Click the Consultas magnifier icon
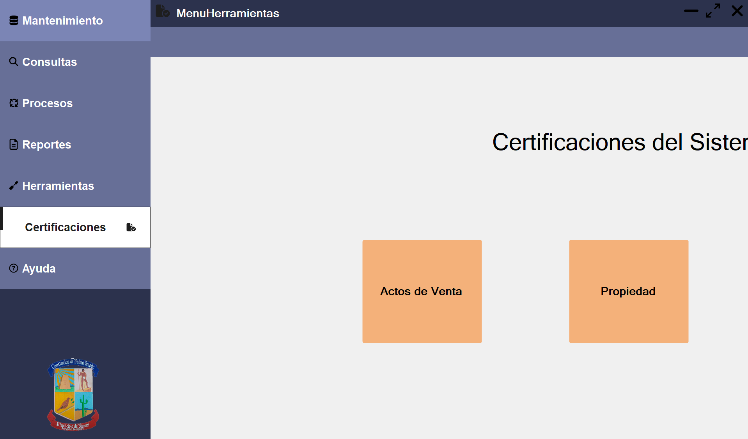Viewport: 748px width, 439px height. (14, 62)
